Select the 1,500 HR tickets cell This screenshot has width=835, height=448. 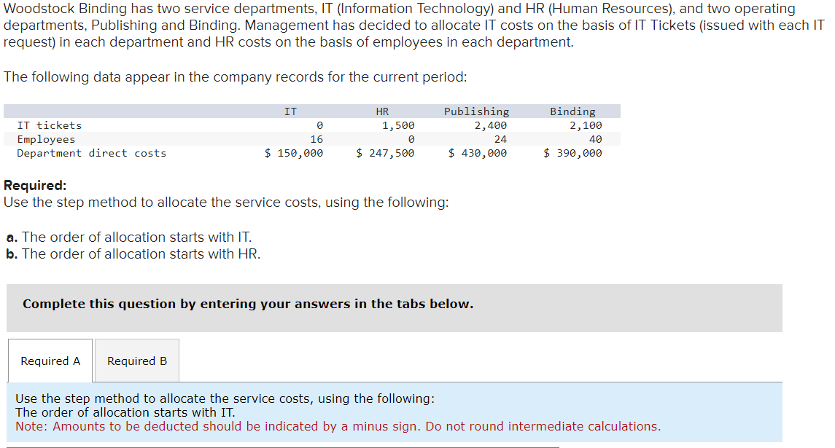tap(400, 125)
